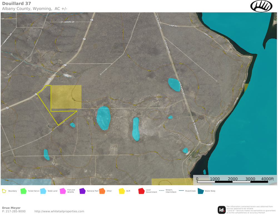
Task: Click the Drue Meyer agent name
Action: (11, 208)
